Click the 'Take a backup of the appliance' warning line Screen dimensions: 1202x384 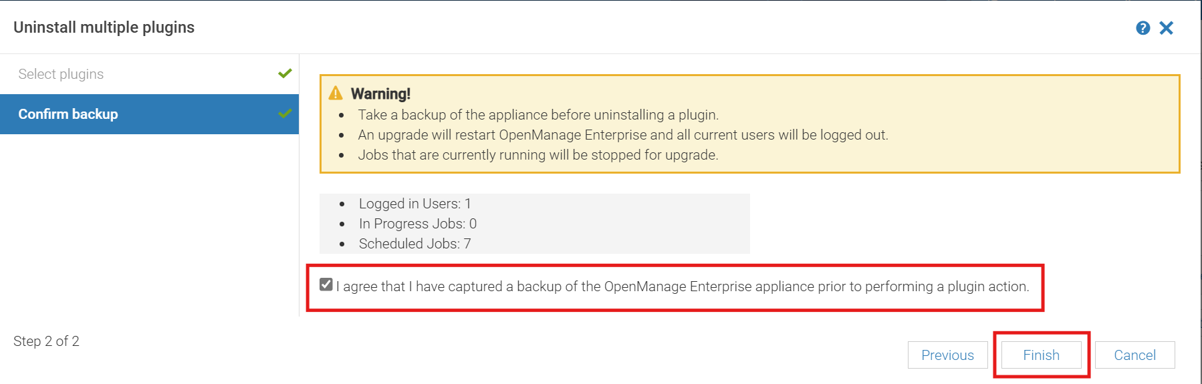(x=538, y=115)
